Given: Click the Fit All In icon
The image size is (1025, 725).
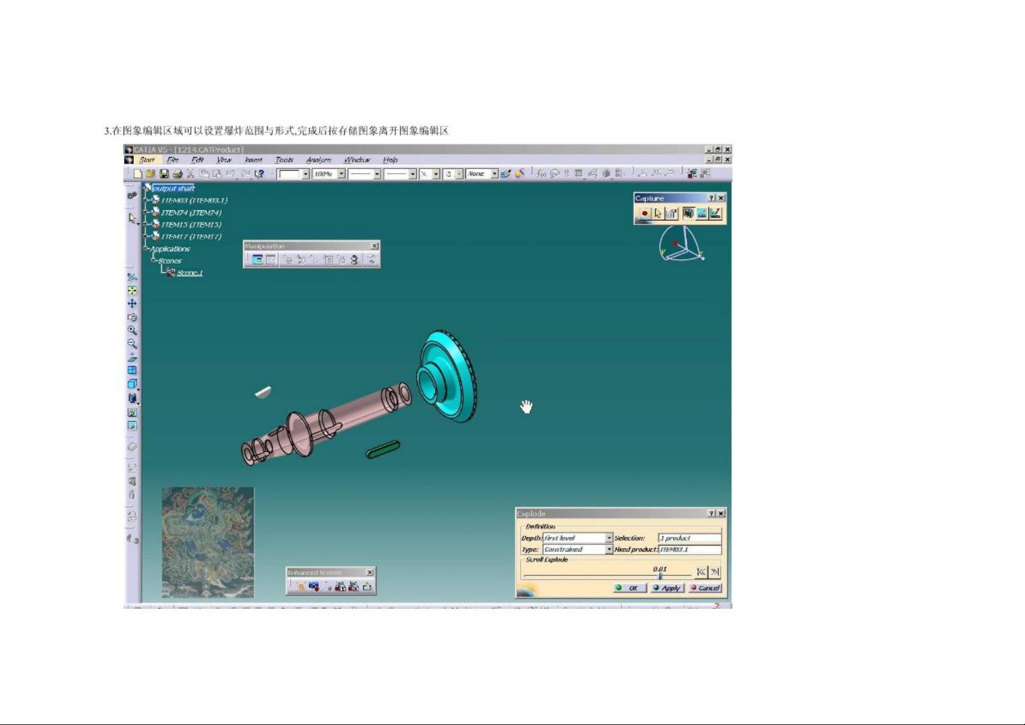Looking at the screenshot, I should click(132, 291).
